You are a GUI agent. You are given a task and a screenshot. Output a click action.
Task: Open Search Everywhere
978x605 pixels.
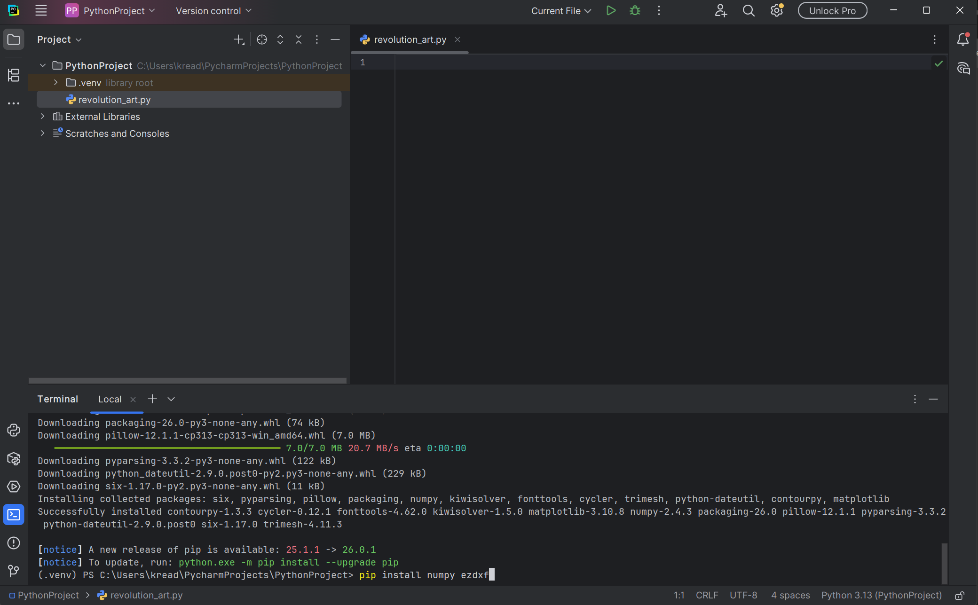pos(749,10)
